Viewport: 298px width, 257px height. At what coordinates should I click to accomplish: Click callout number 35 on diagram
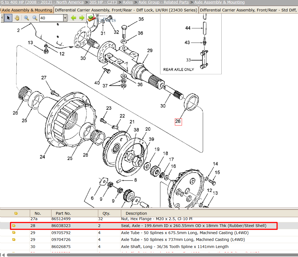(x=141, y=19)
